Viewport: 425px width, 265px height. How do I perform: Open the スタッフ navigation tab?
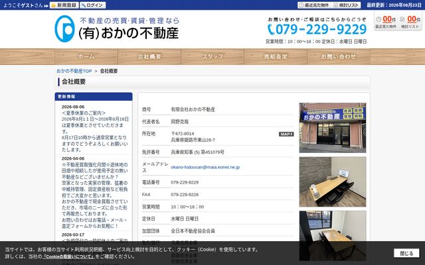coord(212,56)
